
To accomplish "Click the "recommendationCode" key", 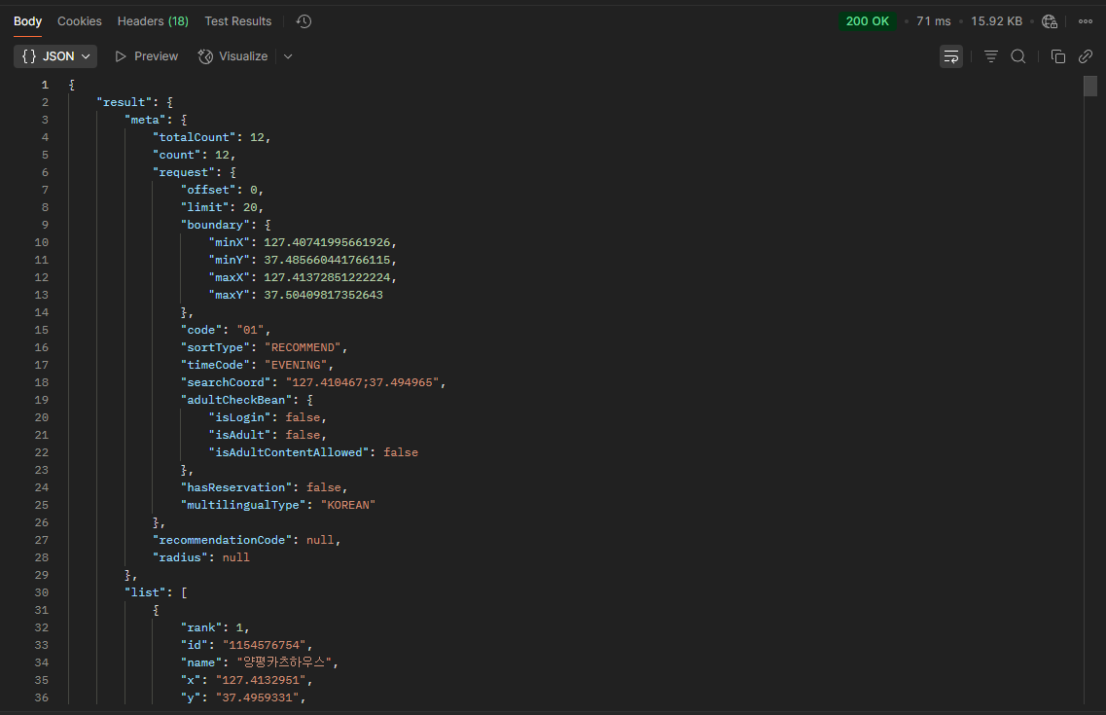I will tap(222, 540).
